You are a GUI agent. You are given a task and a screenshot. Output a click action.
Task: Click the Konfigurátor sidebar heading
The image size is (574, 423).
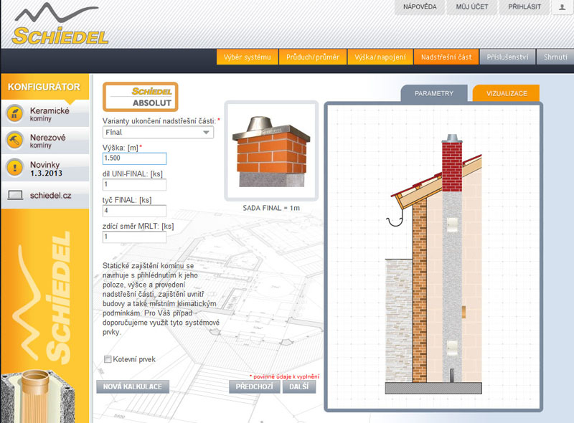coord(44,87)
